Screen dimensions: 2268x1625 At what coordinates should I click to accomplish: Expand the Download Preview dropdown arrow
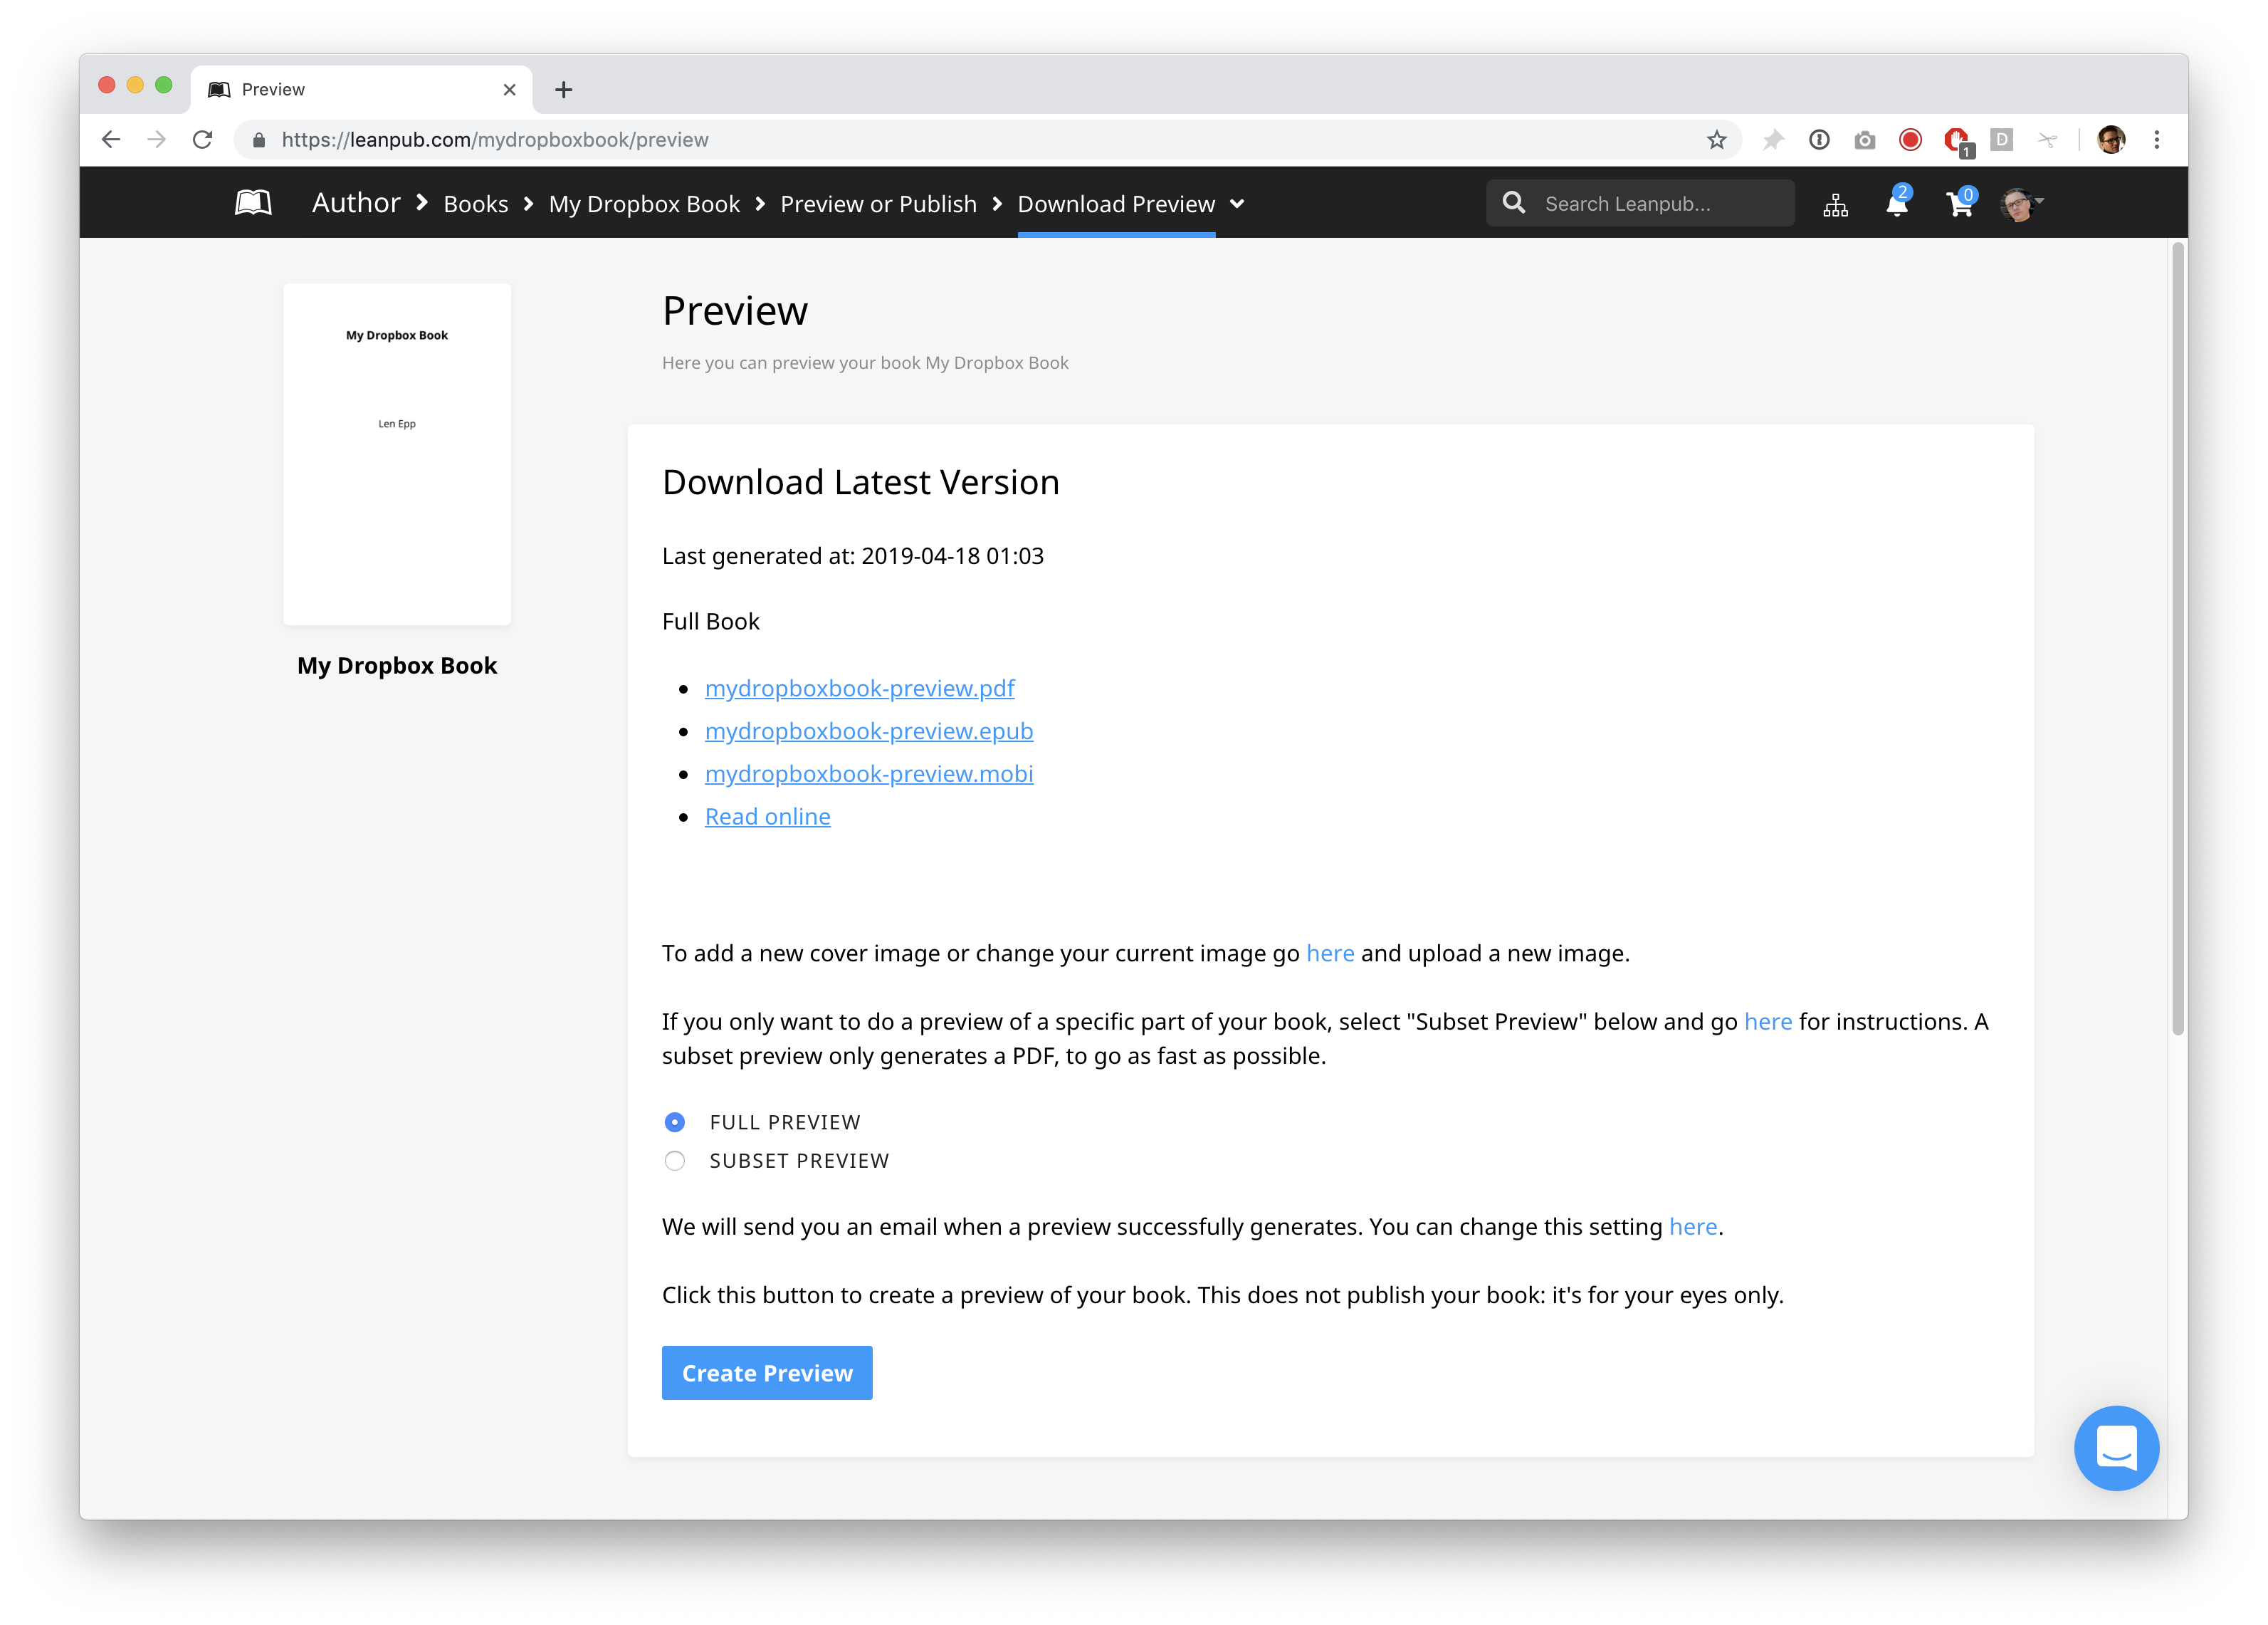click(1237, 204)
